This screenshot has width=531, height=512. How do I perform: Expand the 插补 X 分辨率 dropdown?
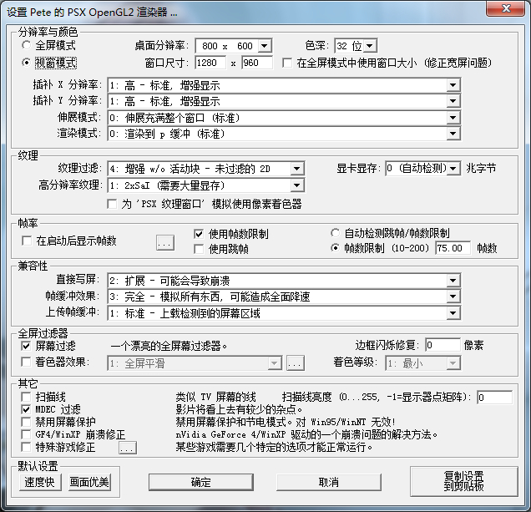point(284,85)
